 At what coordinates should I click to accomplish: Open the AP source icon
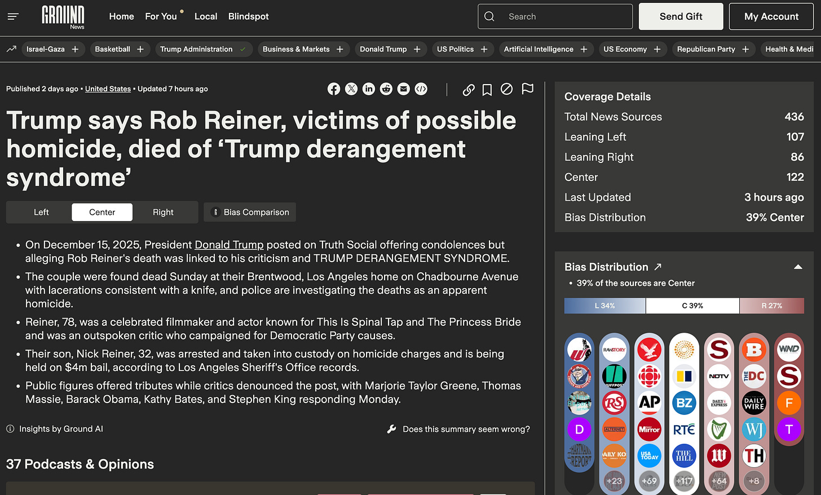click(649, 403)
